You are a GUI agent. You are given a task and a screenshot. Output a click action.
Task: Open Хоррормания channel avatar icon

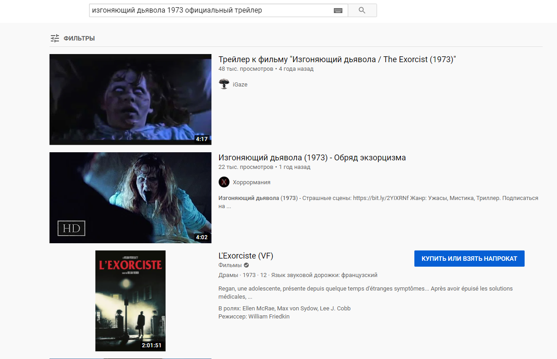(x=224, y=182)
